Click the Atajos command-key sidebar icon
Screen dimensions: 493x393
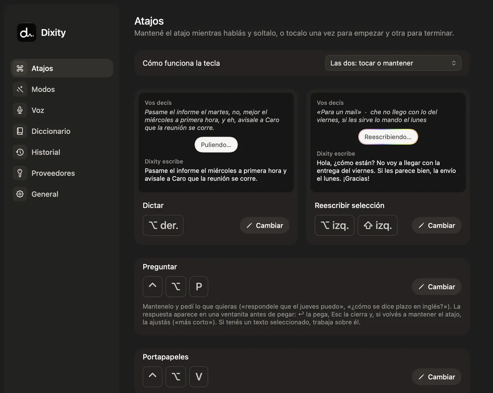click(20, 69)
